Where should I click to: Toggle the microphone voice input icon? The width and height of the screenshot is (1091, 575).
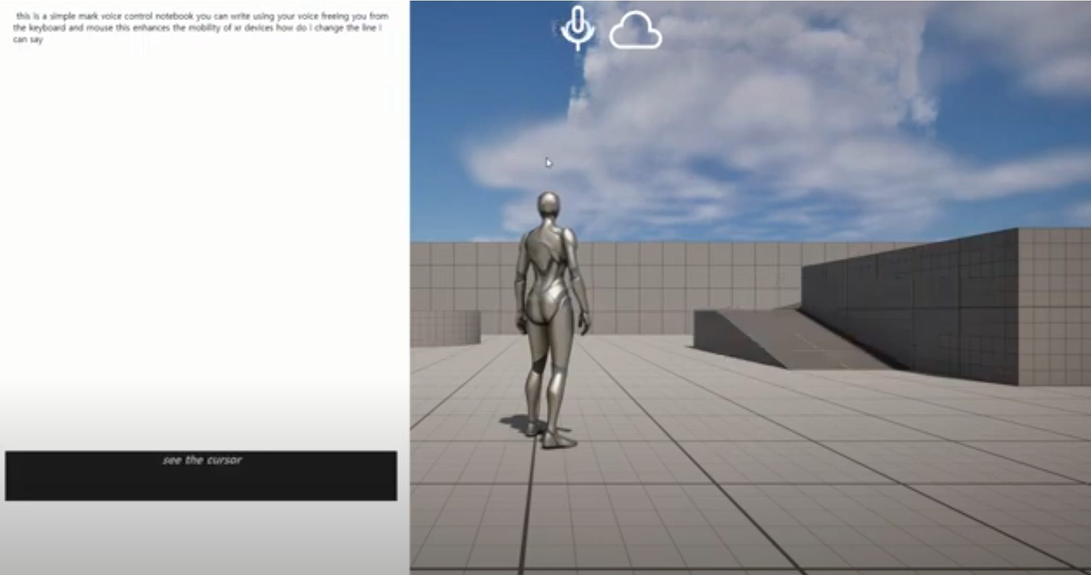point(577,27)
